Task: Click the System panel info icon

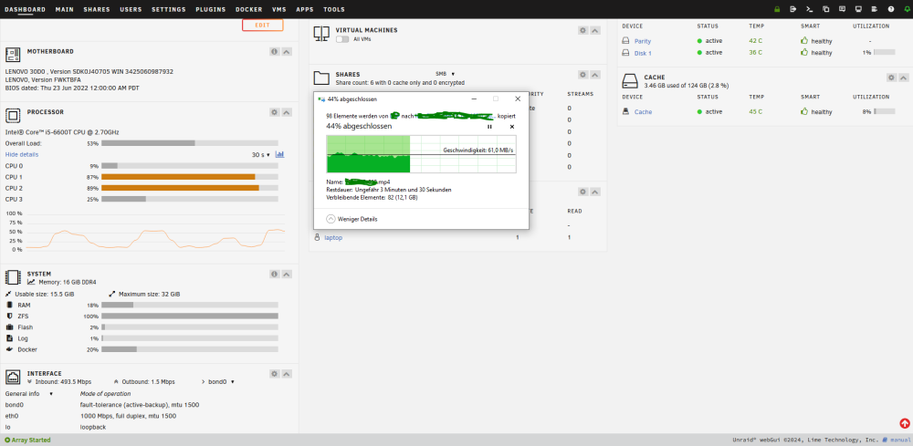Action: [274, 274]
